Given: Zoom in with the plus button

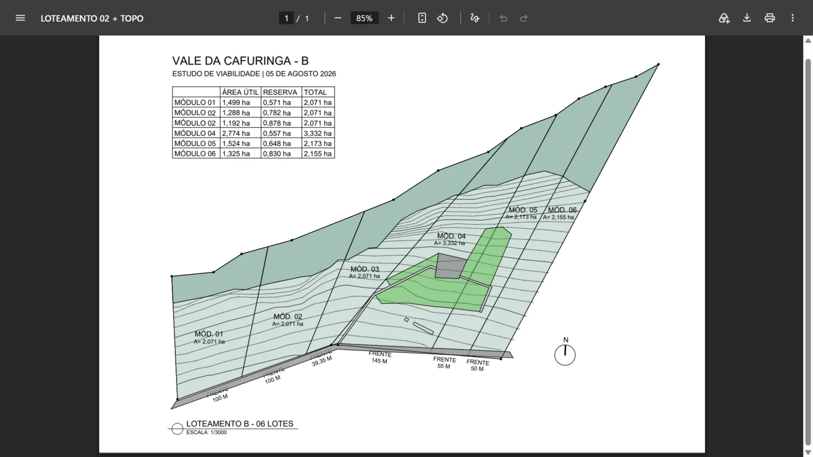Looking at the screenshot, I should coord(391,18).
